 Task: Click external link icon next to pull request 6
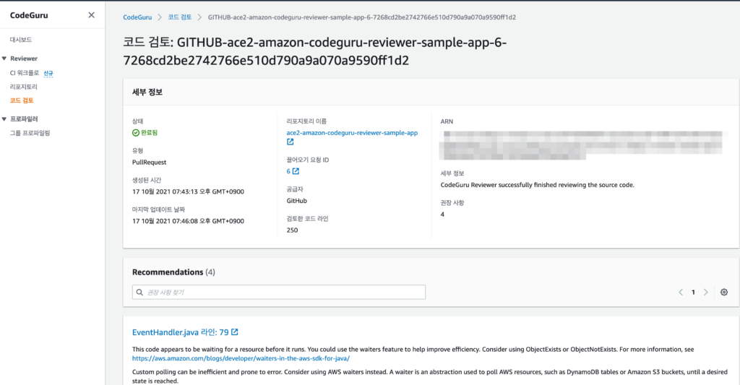click(296, 171)
